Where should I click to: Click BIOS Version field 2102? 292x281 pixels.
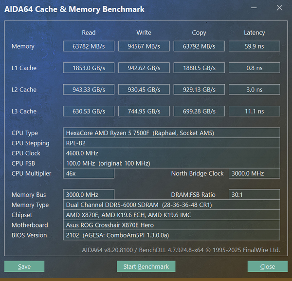click(171, 235)
